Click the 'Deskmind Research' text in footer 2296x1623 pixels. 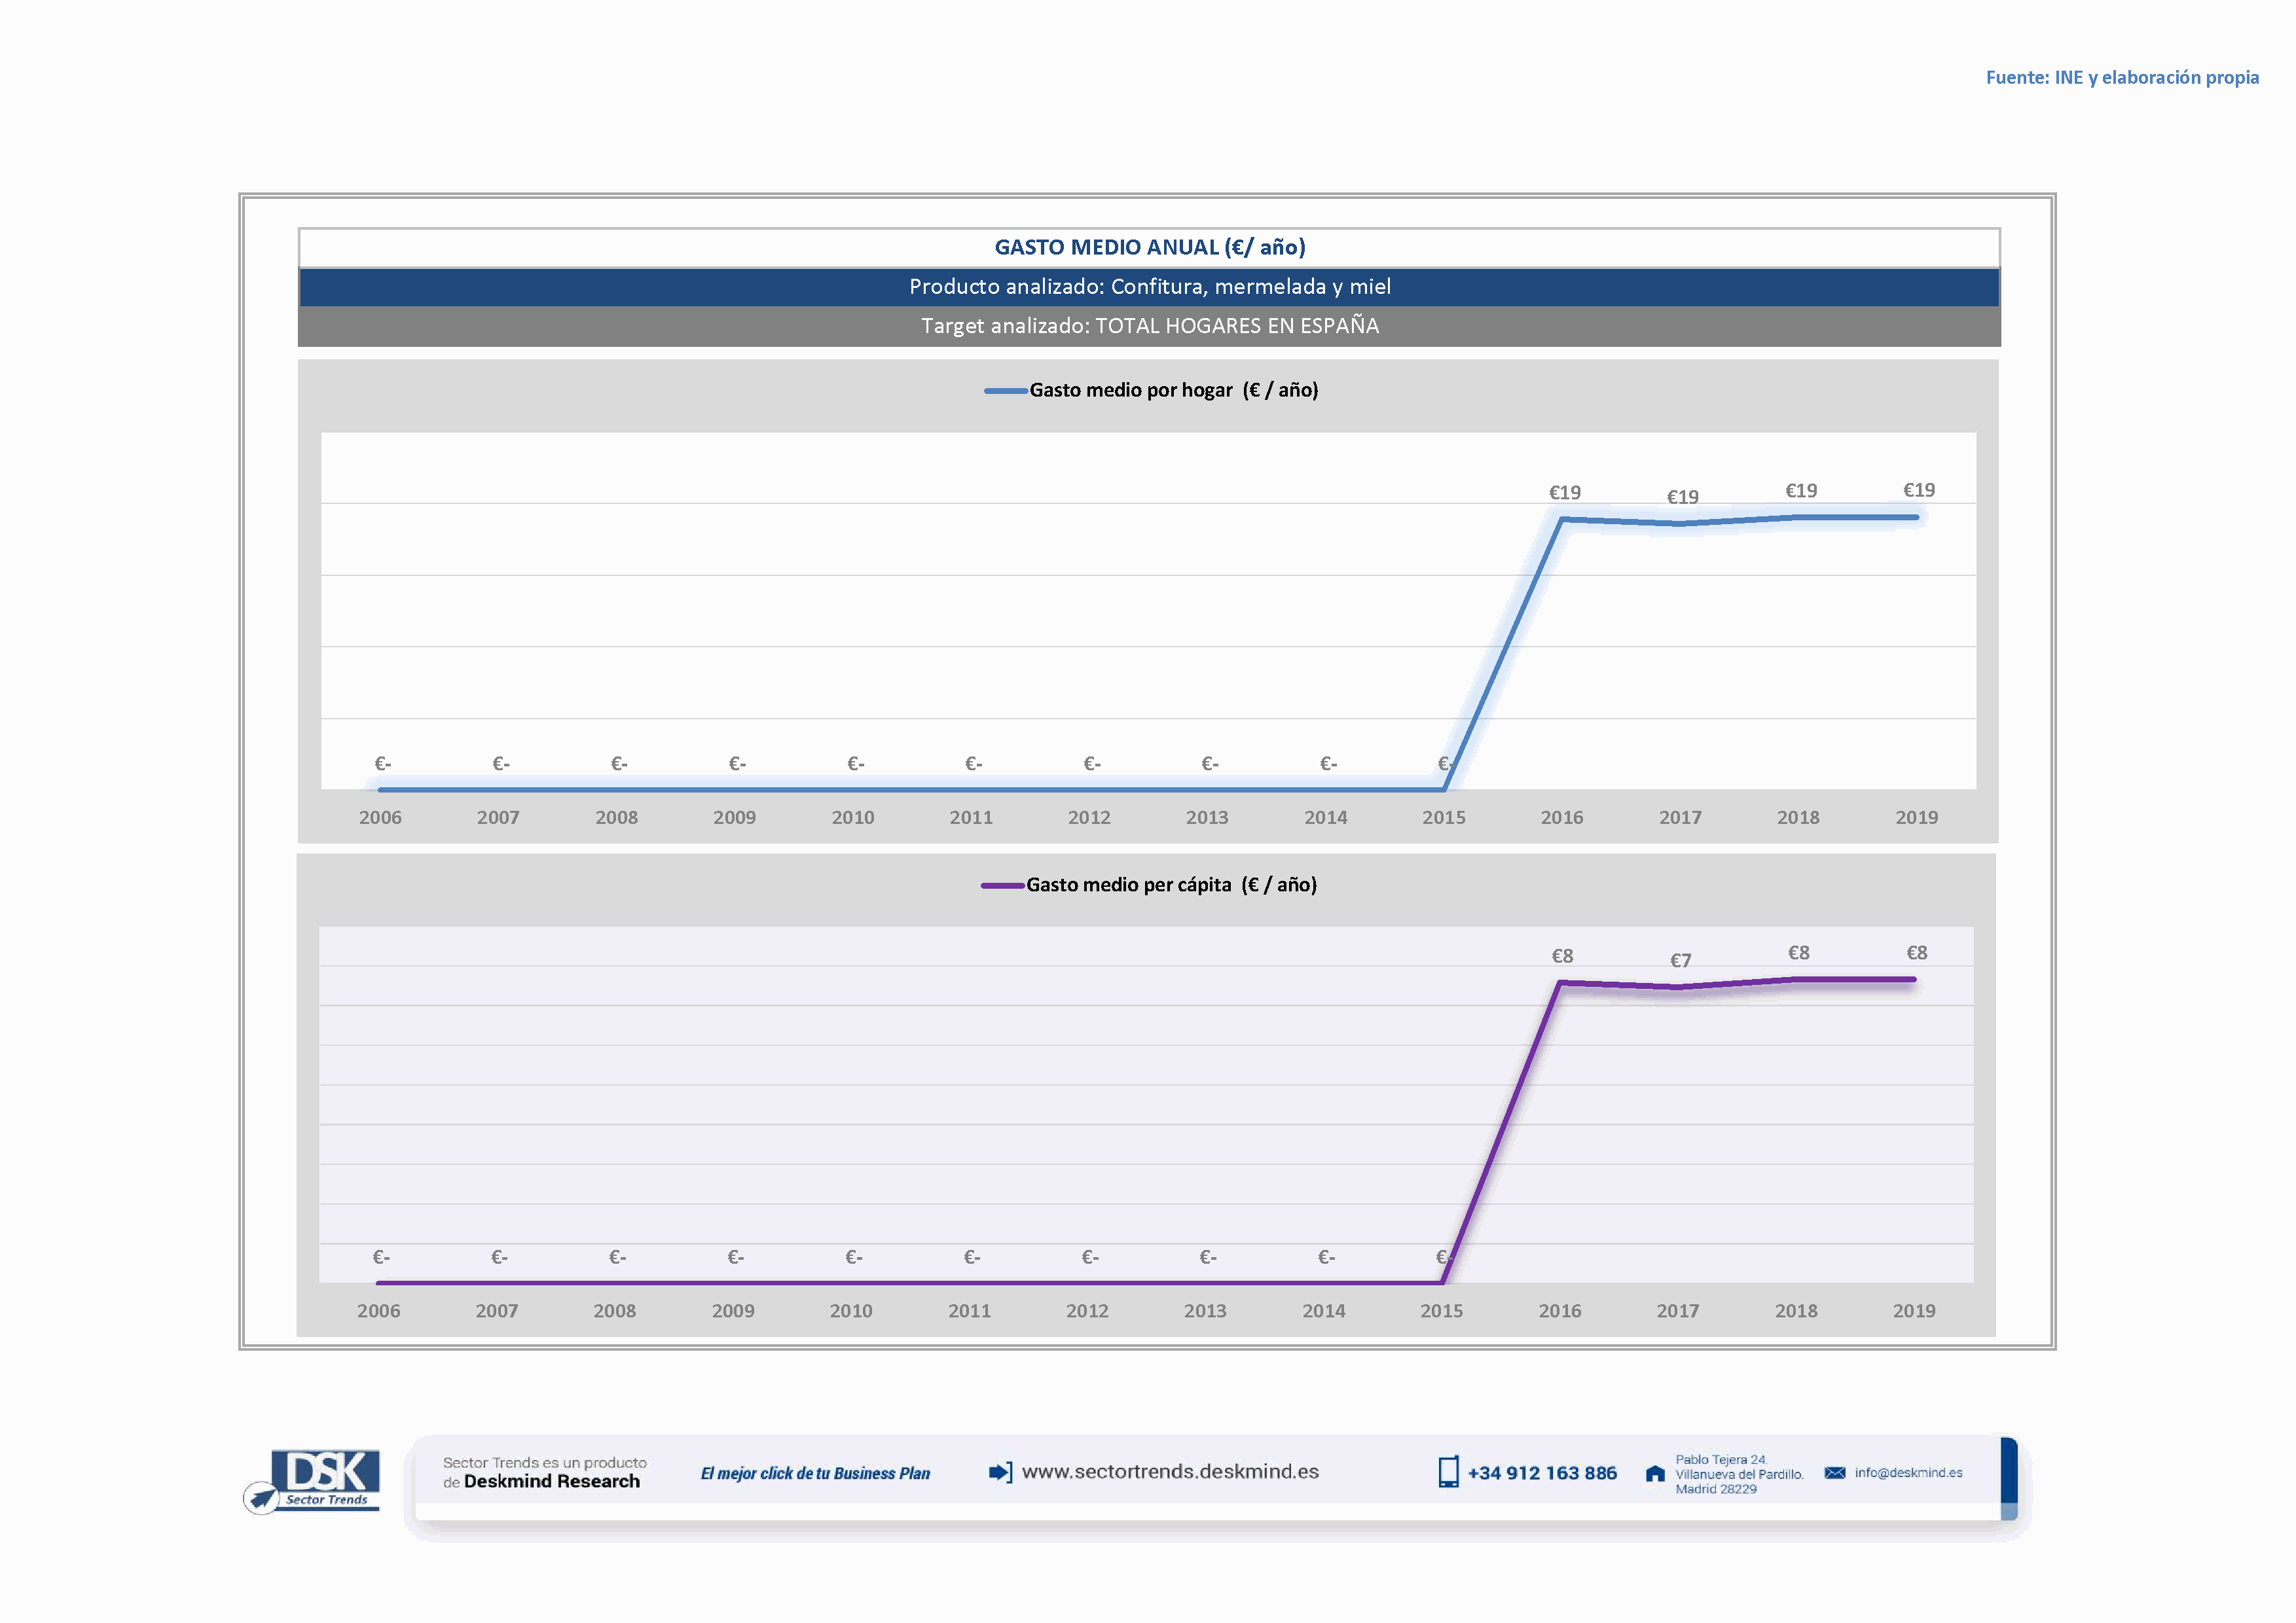click(x=551, y=1482)
